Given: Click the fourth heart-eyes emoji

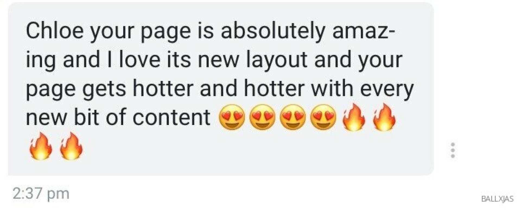Looking at the screenshot, I should point(323,117).
